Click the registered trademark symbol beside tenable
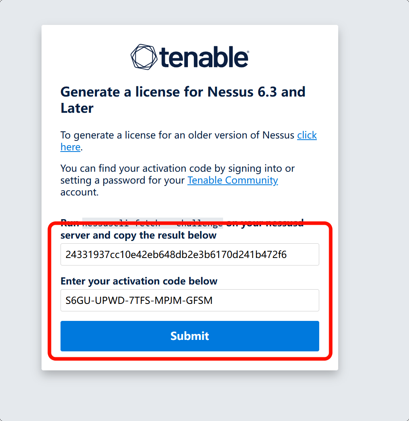The image size is (409, 421). [x=248, y=52]
